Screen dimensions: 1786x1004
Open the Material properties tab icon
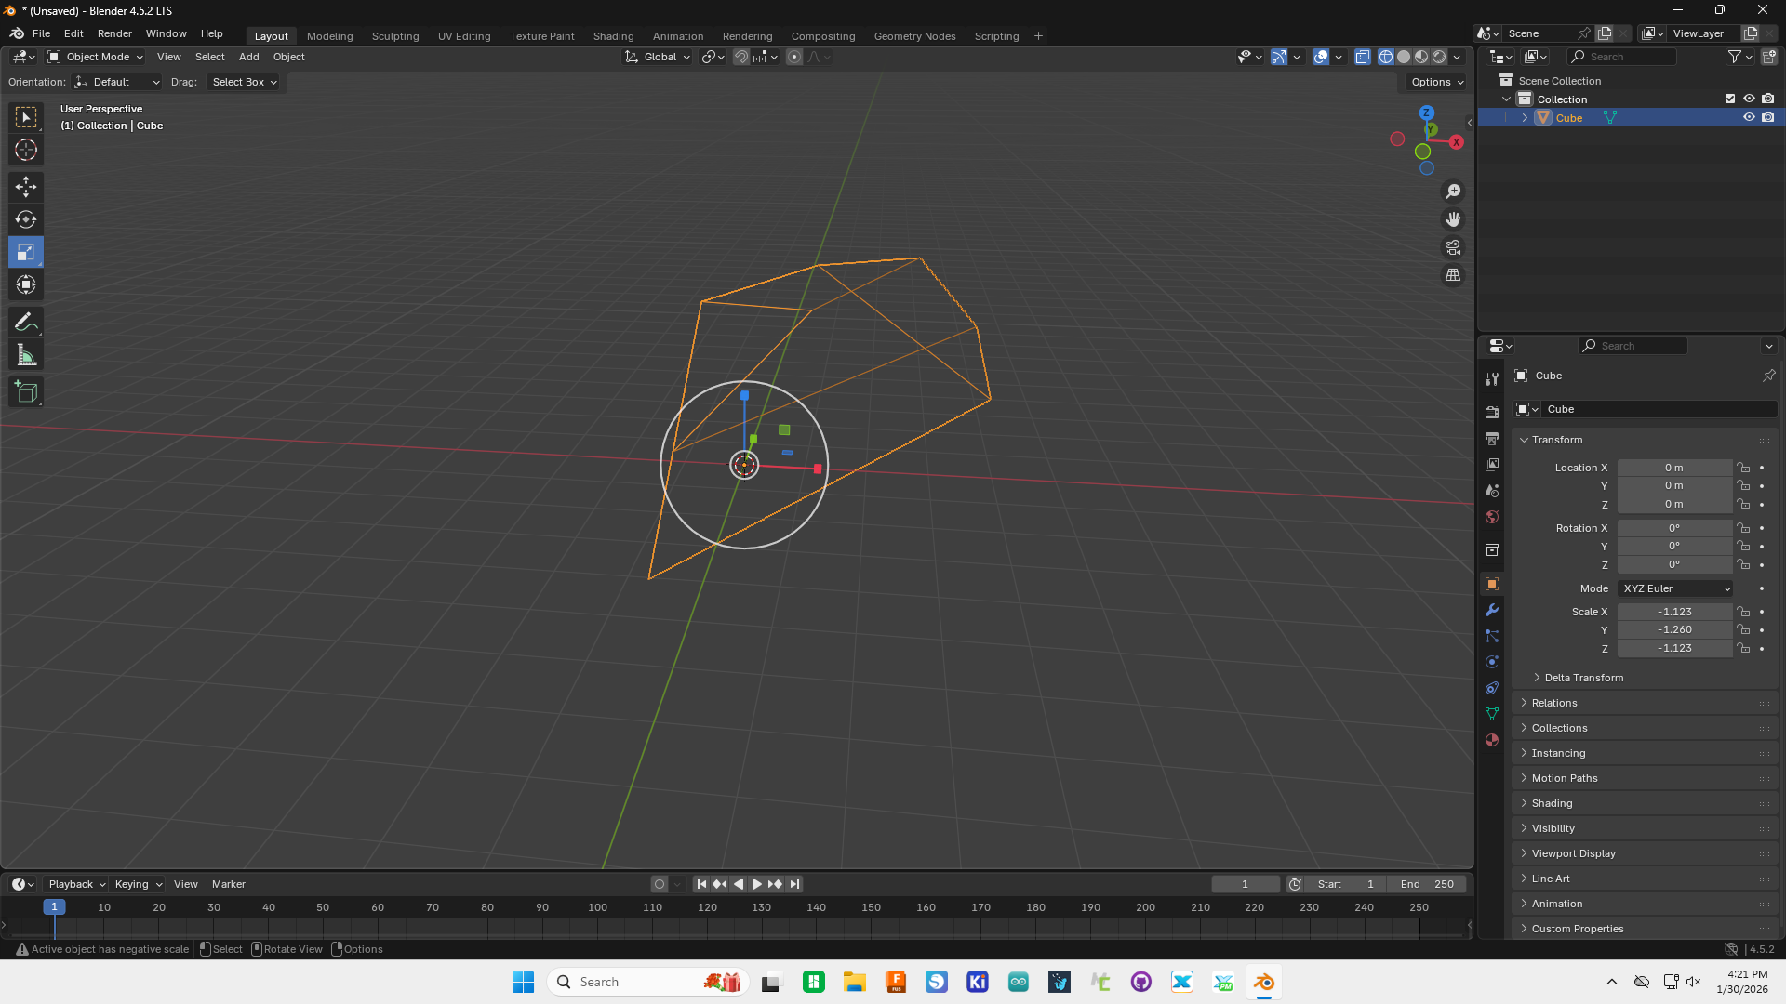[x=1492, y=740]
